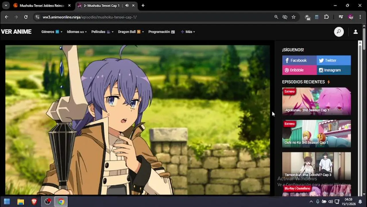Open the Extensions puzzle-piece menu
Viewport: 367px width, 207px height.
click(x=327, y=17)
